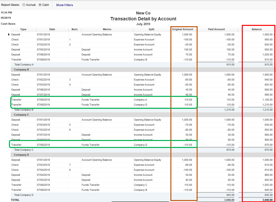Click the 08/28/19 report date
The height and width of the screenshot is (202, 276).
tap(6, 18)
